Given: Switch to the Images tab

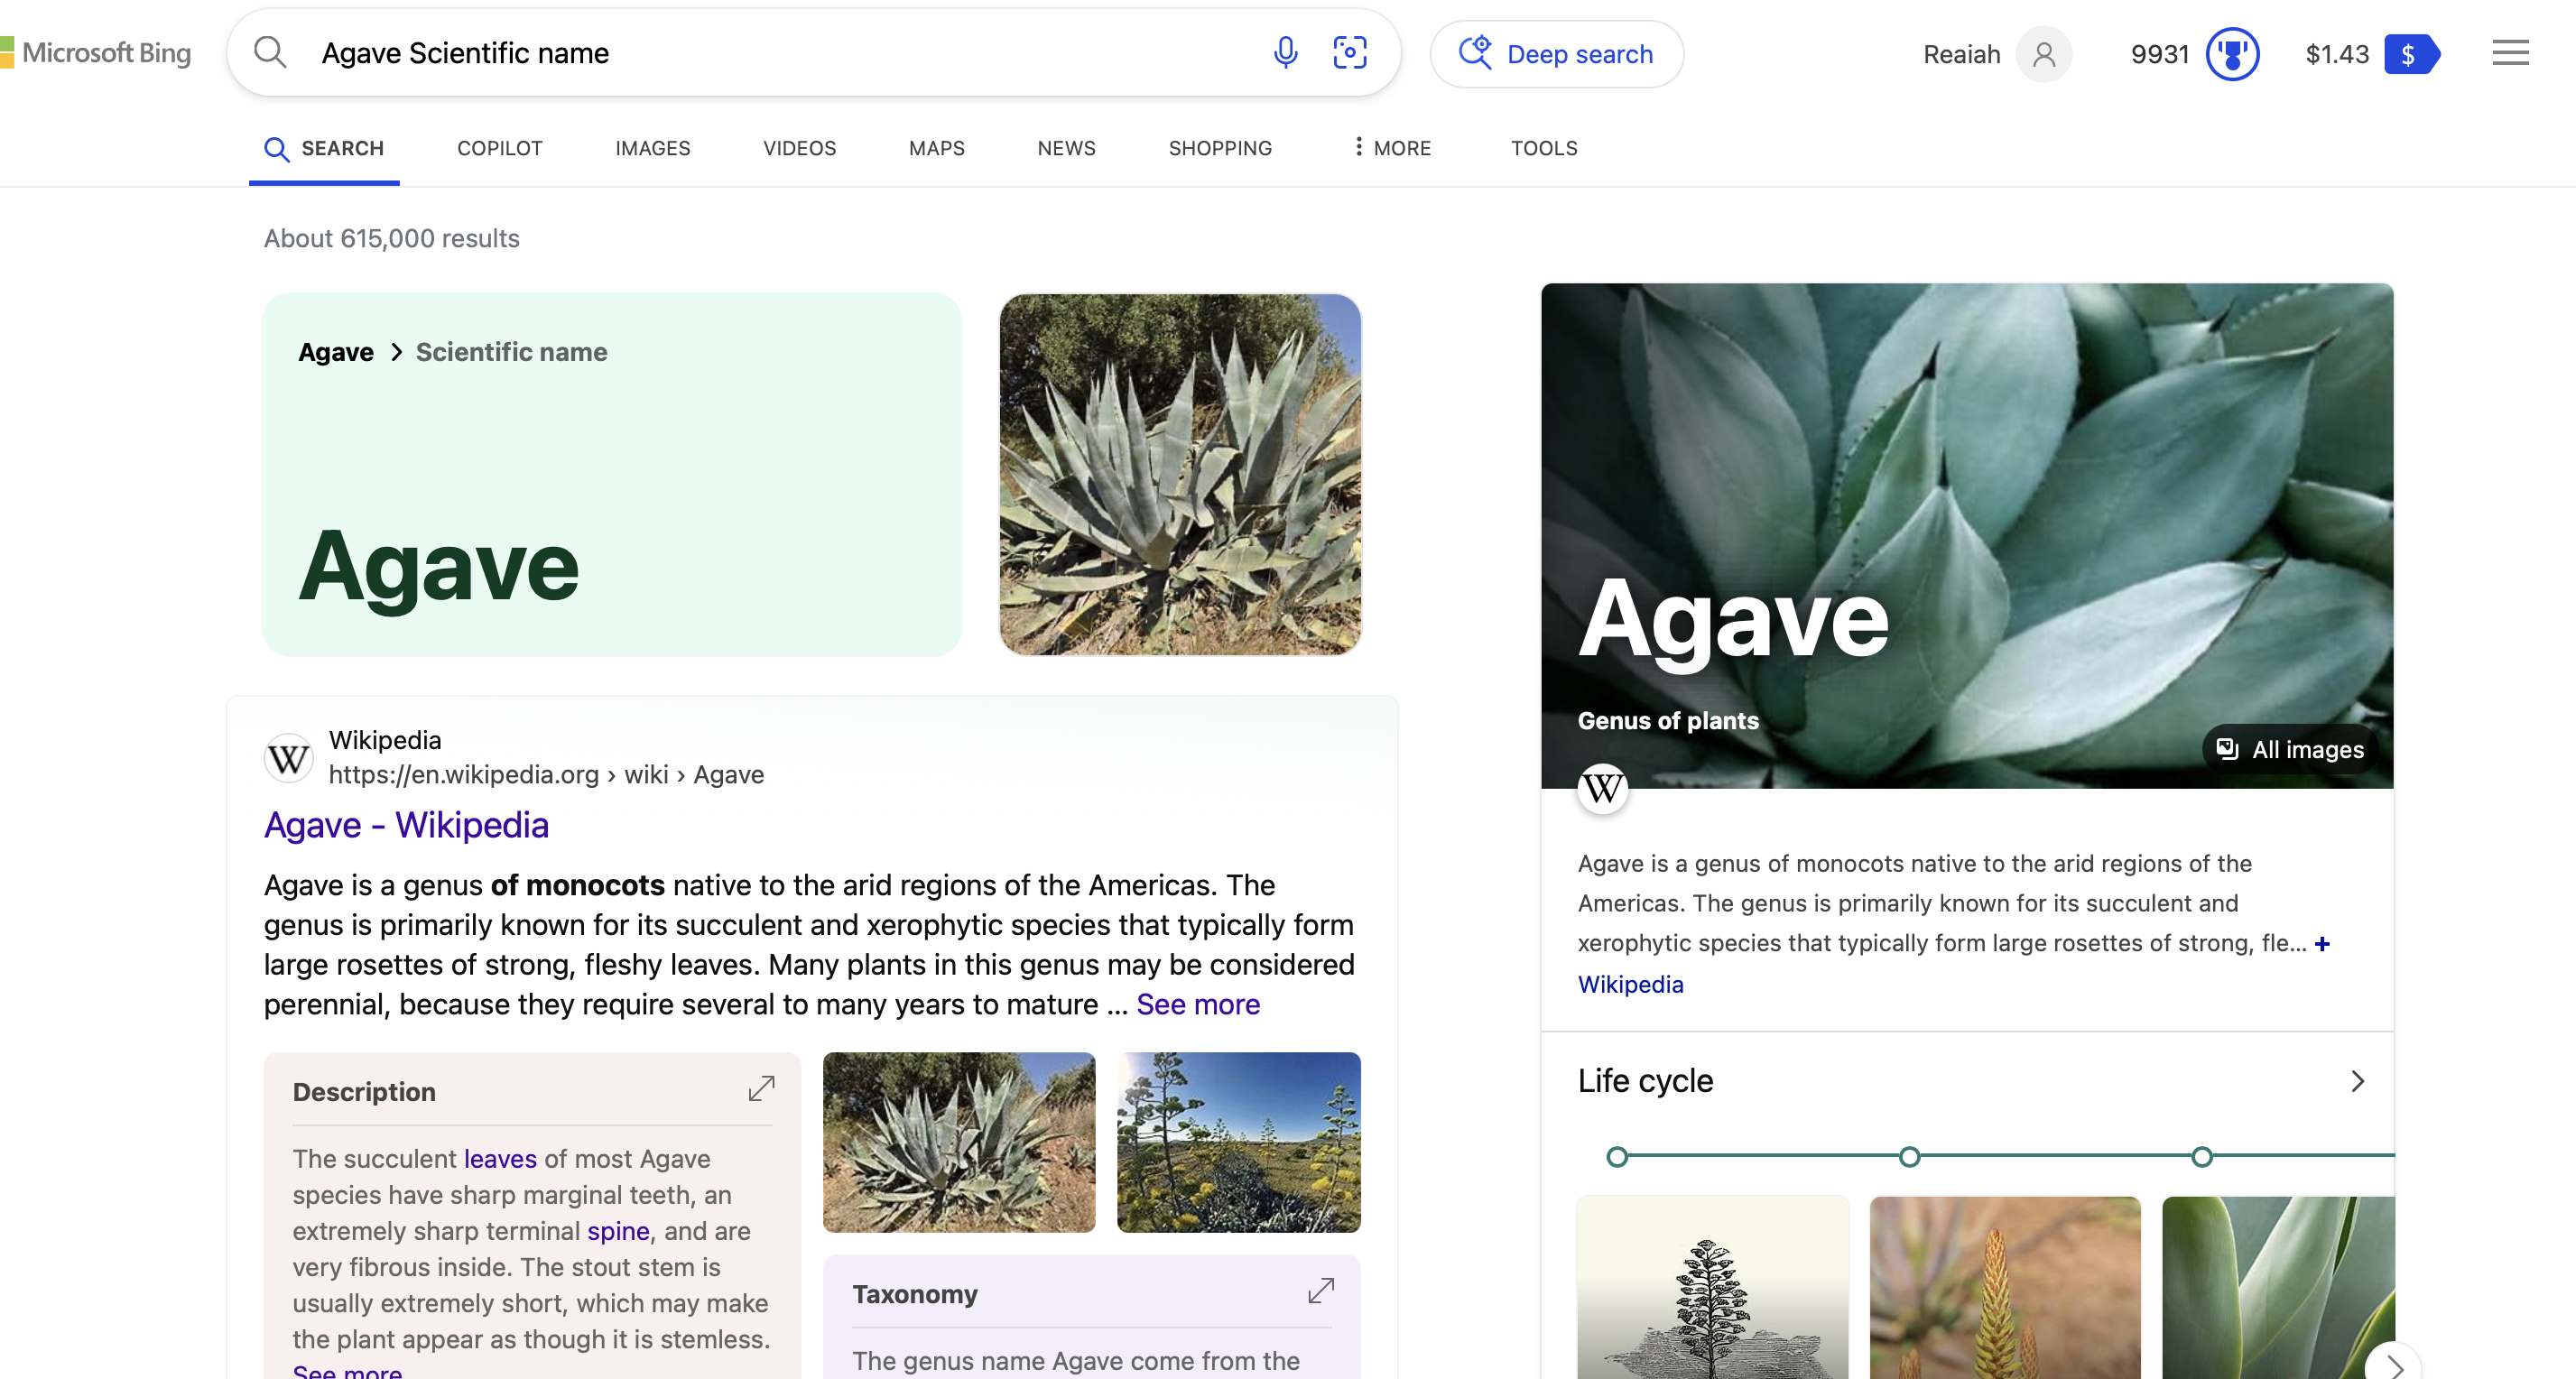Looking at the screenshot, I should coord(652,148).
